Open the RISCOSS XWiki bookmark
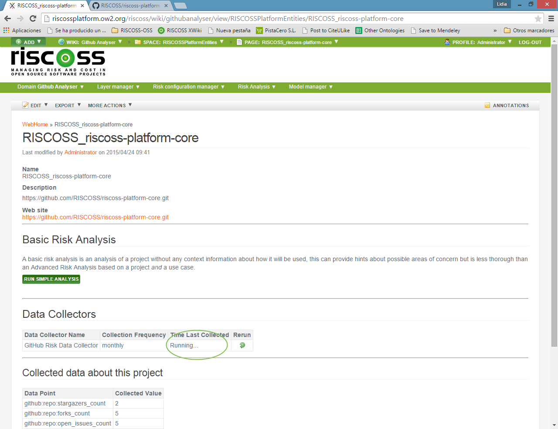This screenshot has width=558, height=429. (x=180, y=31)
